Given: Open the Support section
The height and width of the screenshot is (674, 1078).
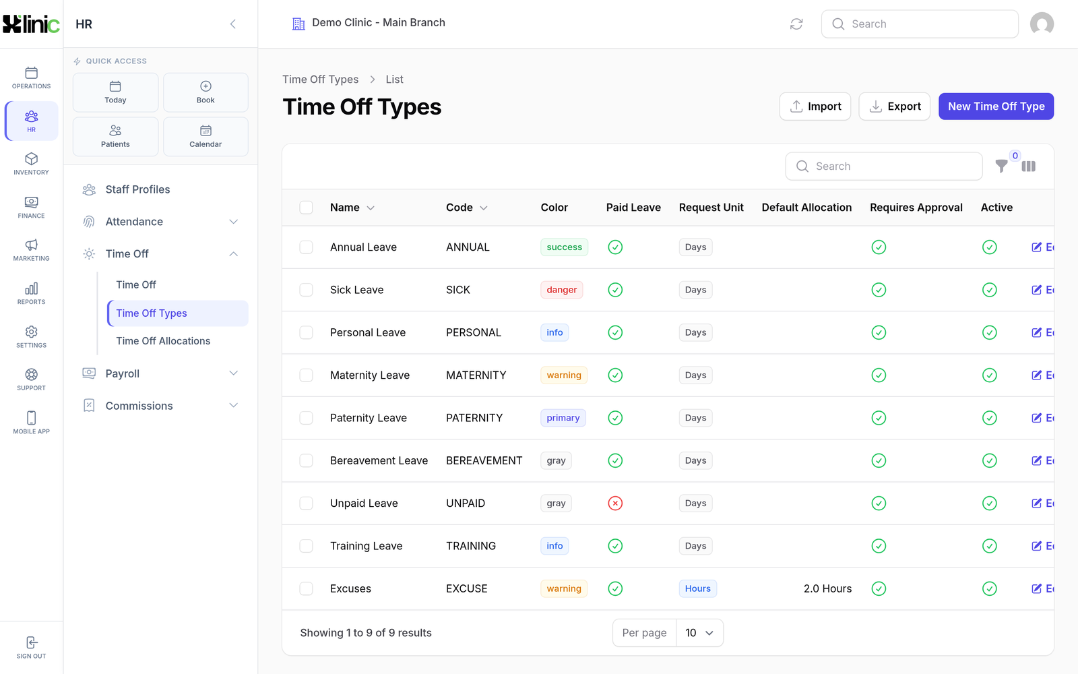Looking at the screenshot, I should [x=31, y=379].
